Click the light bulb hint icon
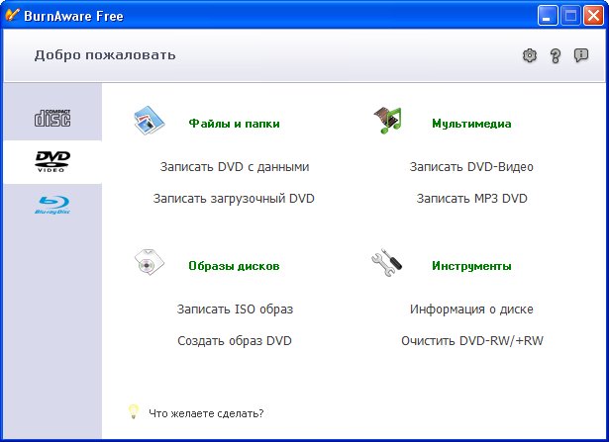Screen dimensions: 609x442 134,411
